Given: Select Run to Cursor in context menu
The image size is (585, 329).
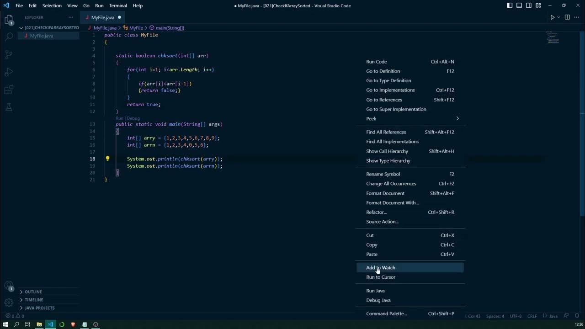Looking at the screenshot, I should [x=410, y=277].
